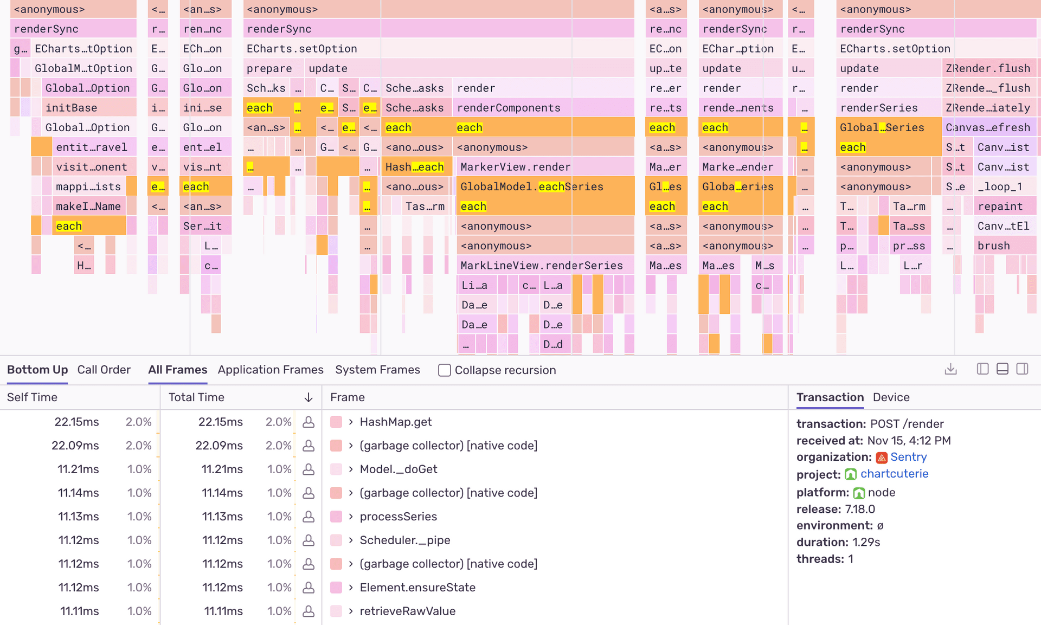Image resolution: width=1041 pixels, height=625 pixels.
Task: Click the node platform icon
Action: tap(859, 493)
